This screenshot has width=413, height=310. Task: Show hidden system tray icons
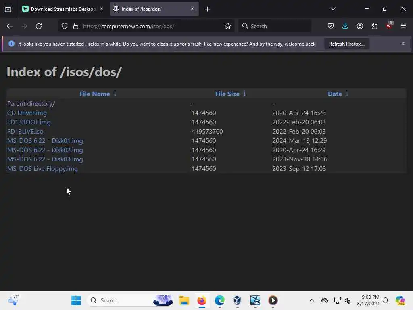tap(312, 300)
